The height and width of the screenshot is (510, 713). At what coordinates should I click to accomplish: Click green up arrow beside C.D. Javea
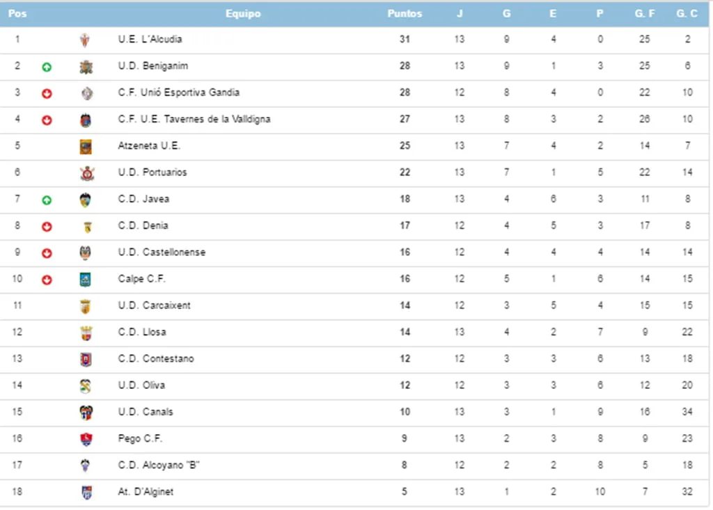coord(47,200)
